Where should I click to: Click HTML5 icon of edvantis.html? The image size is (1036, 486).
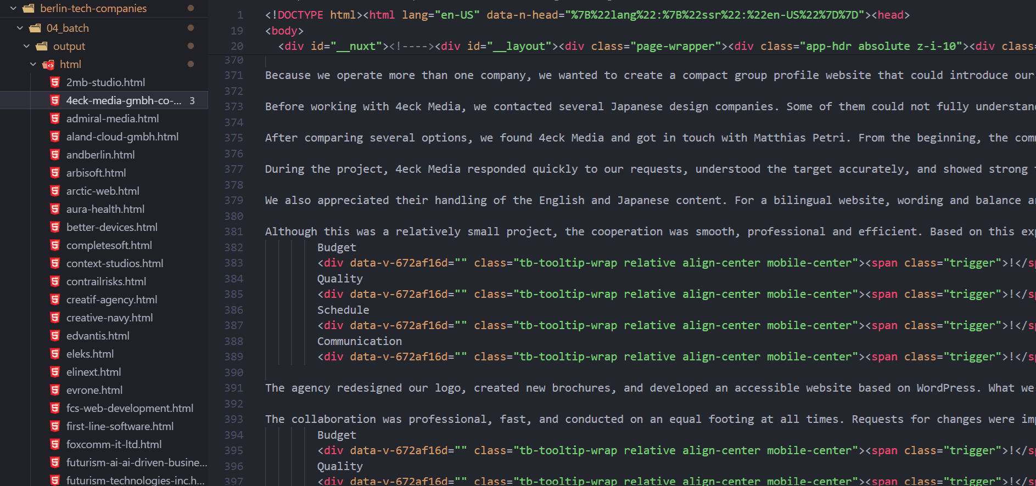55,336
